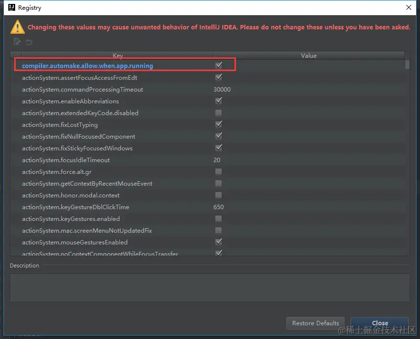420x339 pixels.
Task: Click the value 30000
Action: tap(222, 90)
